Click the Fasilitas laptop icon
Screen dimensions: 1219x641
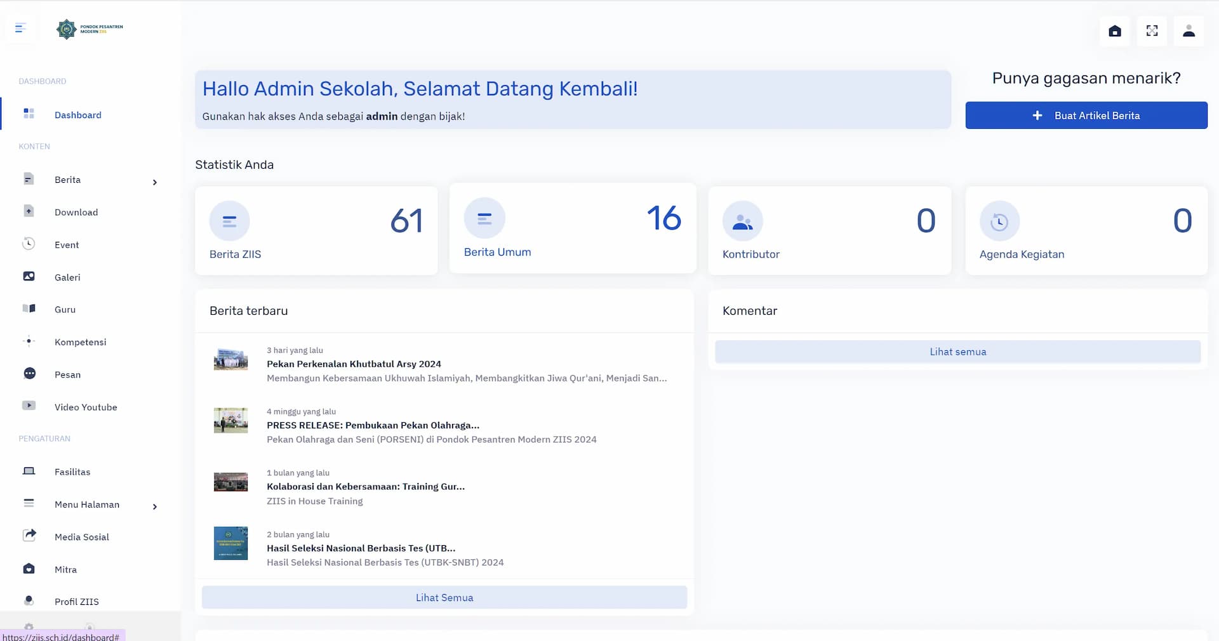point(29,471)
